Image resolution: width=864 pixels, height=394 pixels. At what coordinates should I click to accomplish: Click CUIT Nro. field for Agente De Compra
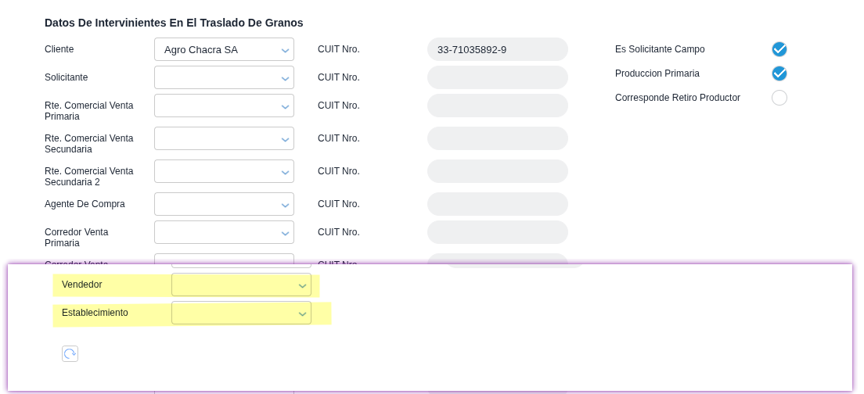click(497, 204)
